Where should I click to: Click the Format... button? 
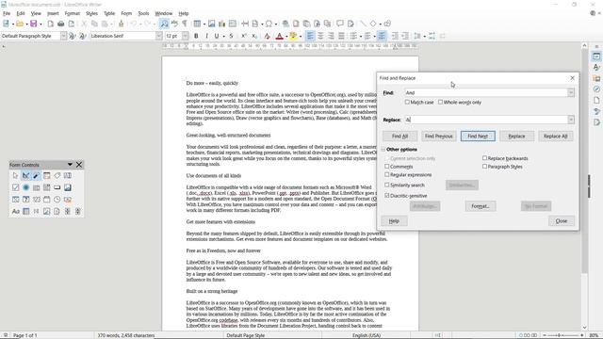click(481, 206)
